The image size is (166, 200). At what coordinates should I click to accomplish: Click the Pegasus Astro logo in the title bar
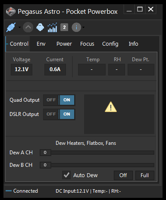[11, 12]
